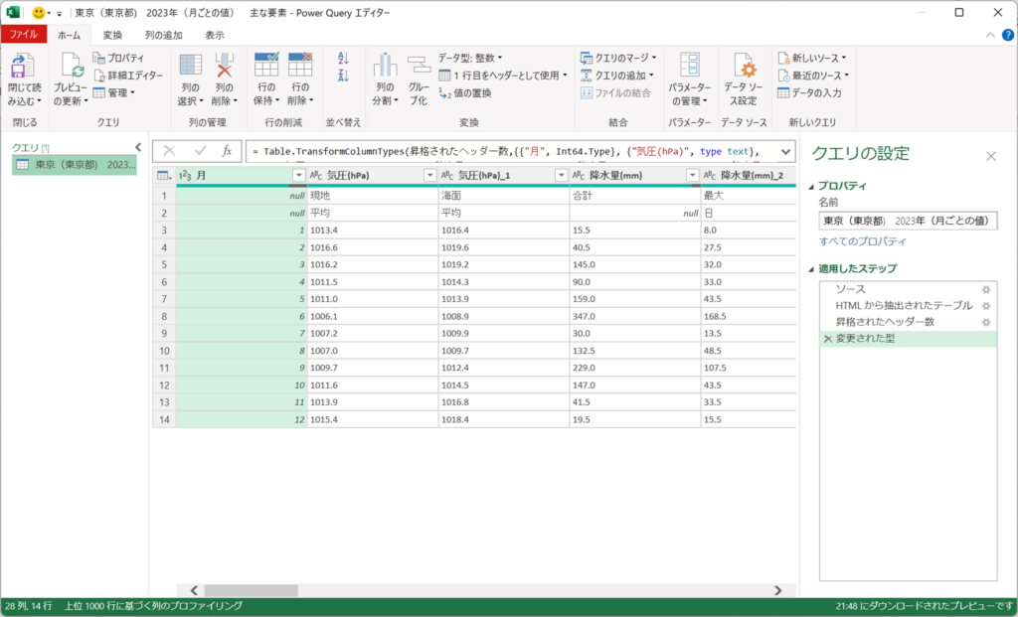This screenshot has width=1018, height=617.
Task: Click the Group By (グループ化) icon
Action: (x=419, y=65)
